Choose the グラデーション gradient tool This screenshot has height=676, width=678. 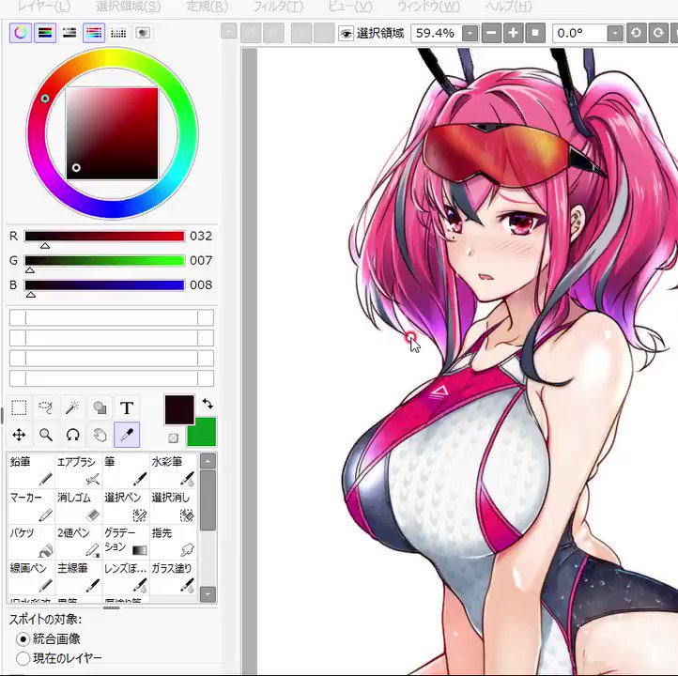[x=126, y=542]
